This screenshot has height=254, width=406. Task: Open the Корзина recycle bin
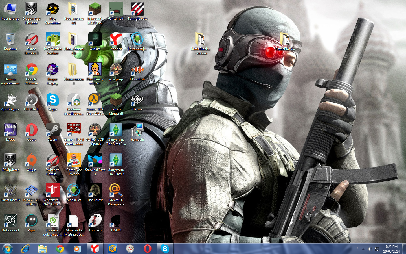(x=10, y=42)
